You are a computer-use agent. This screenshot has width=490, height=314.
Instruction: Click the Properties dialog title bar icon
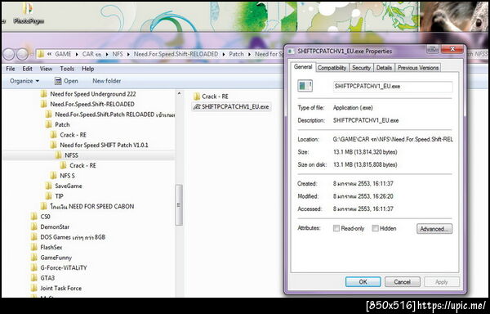(x=291, y=52)
